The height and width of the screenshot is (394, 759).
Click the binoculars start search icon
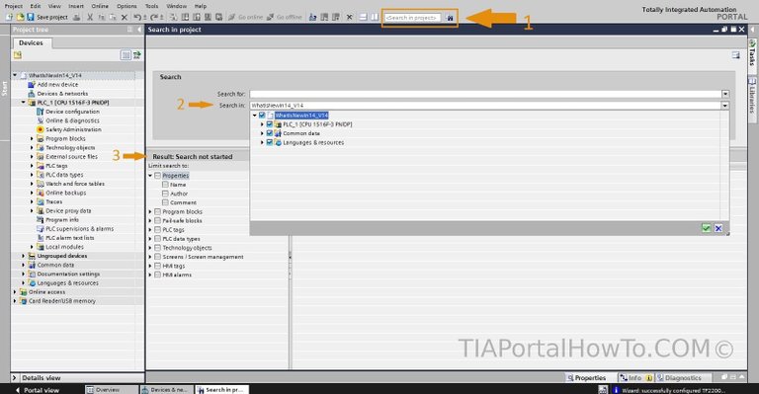(x=451, y=18)
